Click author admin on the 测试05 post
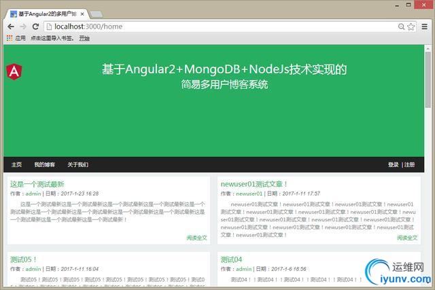The image size is (435, 290). point(33,269)
